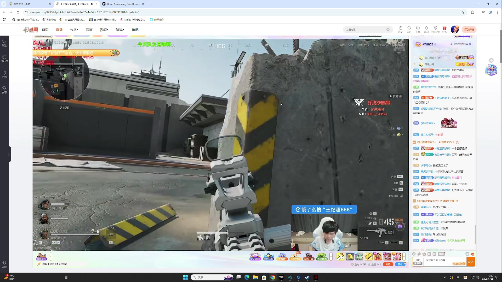Expand the activity icons row arrow
Screen dimensions: 502x282
331,257
